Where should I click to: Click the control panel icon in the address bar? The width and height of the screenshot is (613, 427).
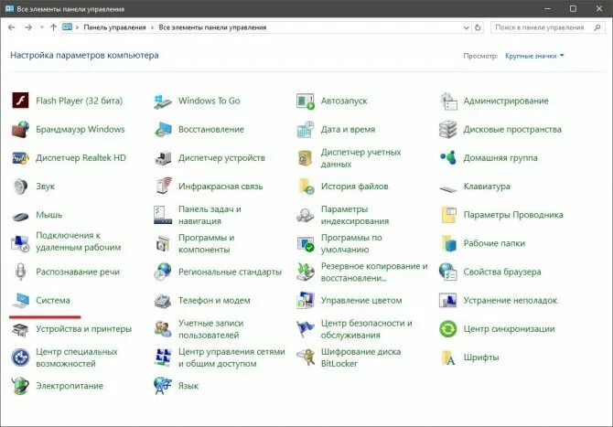click(67, 27)
